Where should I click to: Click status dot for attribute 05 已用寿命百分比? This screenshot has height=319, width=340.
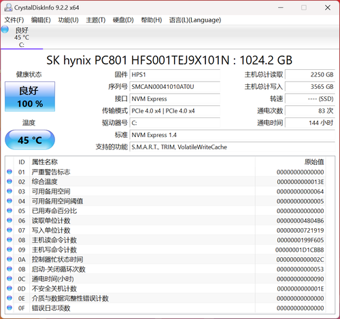10,211
